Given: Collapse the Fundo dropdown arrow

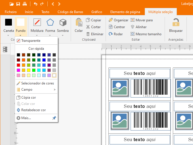Looking at the screenshot, I should 20,36.
